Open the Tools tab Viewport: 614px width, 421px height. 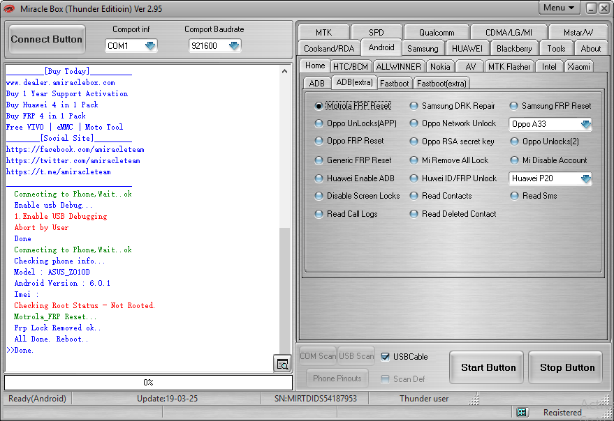(556, 49)
